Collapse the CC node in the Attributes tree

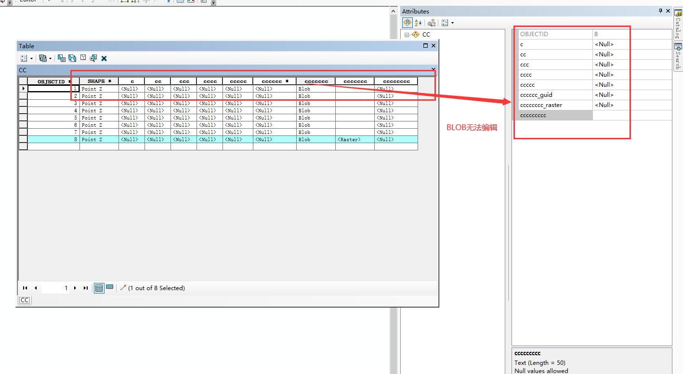pos(407,34)
